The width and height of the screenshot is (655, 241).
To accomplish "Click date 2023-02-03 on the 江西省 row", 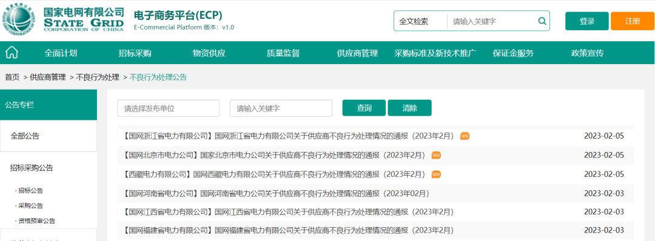I will (x=604, y=212).
